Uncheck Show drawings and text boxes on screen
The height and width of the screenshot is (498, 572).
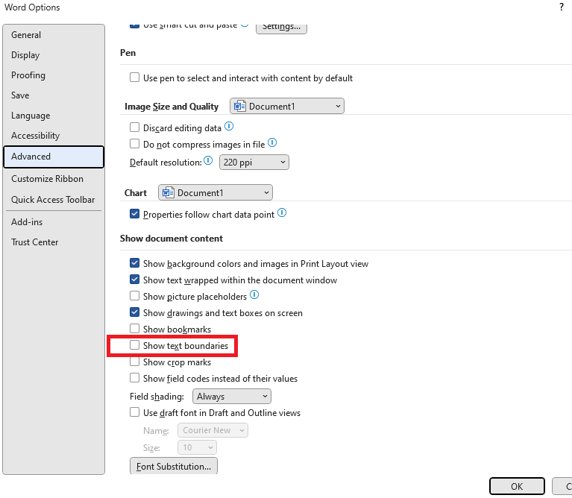point(134,312)
